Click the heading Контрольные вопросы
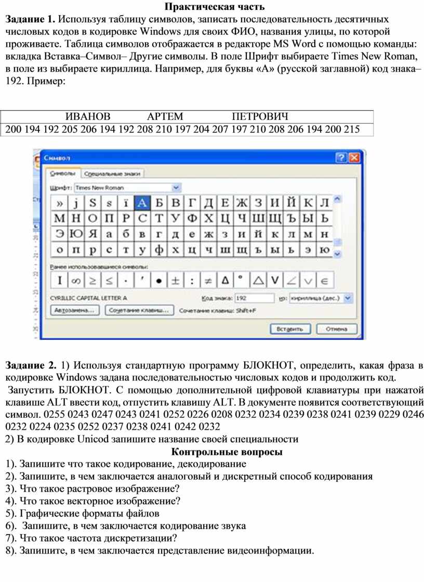This screenshot has height=582, width=424. [227, 452]
